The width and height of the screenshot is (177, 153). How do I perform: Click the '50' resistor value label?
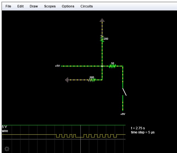(112, 63)
